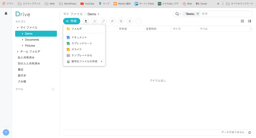Viewport: 256px width, 138px height.
Task: Click the refresh icon at bottom right
Action: (249, 132)
